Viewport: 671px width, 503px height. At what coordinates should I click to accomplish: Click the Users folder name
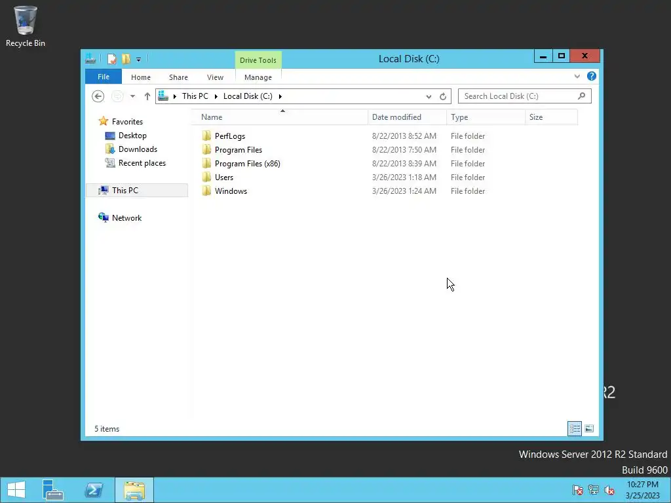point(224,177)
